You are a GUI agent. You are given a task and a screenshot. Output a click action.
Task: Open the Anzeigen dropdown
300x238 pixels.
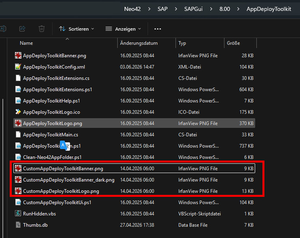pyautogui.click(x=123, y=29)
